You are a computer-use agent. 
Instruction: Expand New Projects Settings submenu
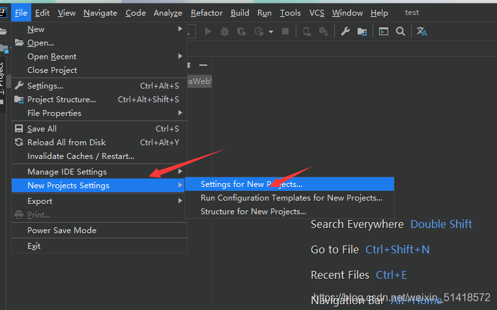(x=99, y=185)
